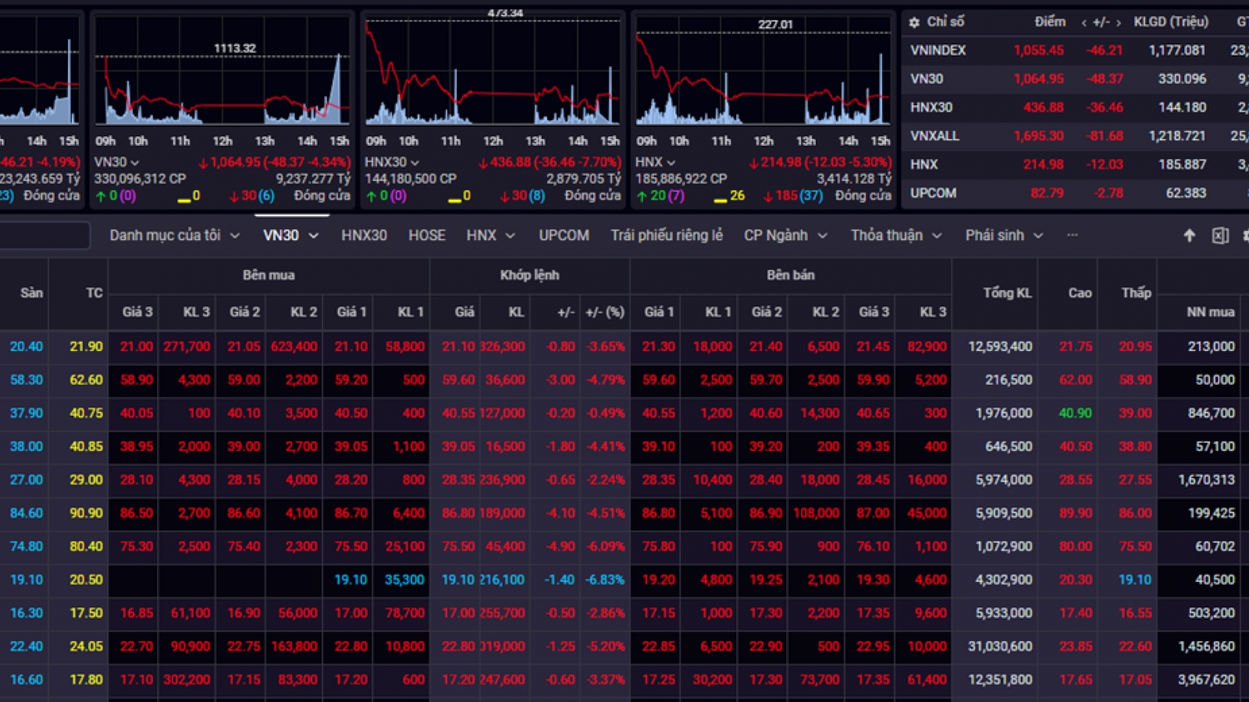
Task: Switch to the UPCOM tab
Action: click(564, 236)
